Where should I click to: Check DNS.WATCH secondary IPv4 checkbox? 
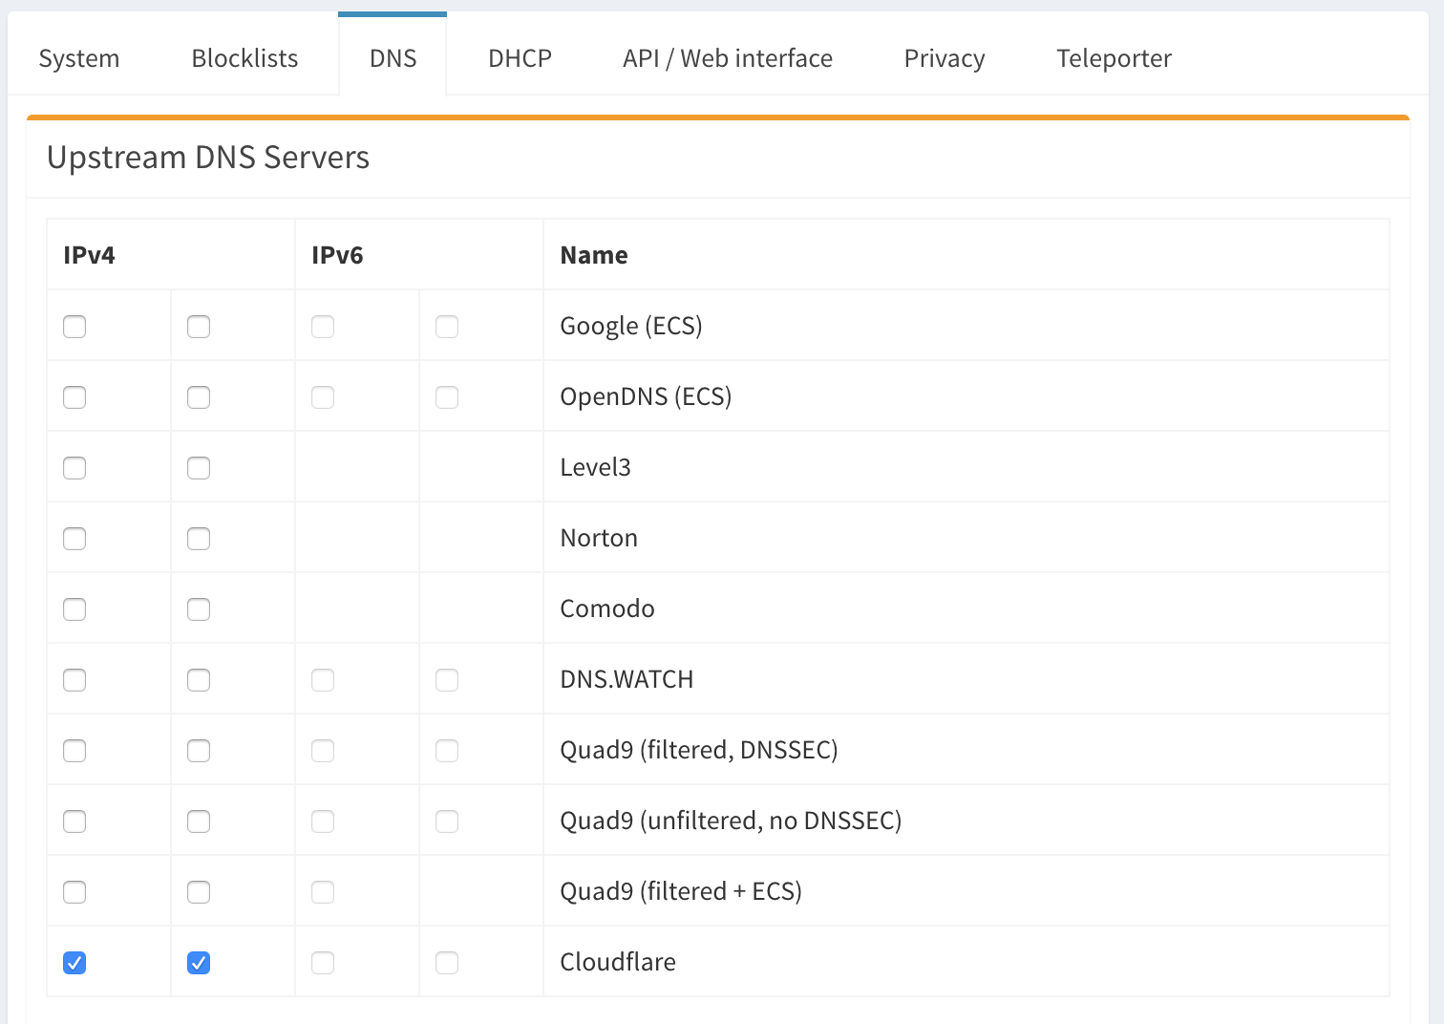pos(199,680)
